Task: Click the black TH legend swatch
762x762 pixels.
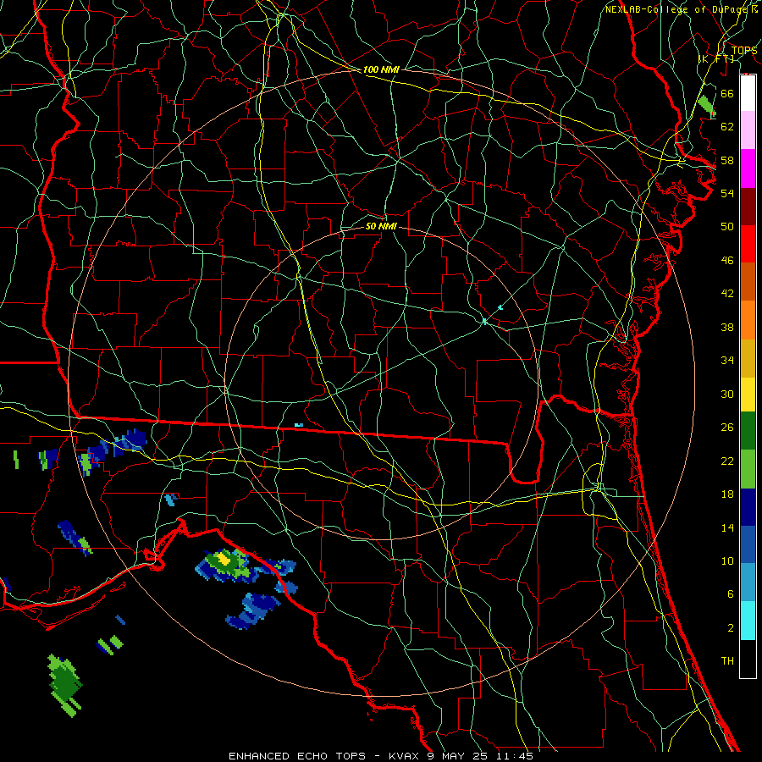Action: [748, 659]
